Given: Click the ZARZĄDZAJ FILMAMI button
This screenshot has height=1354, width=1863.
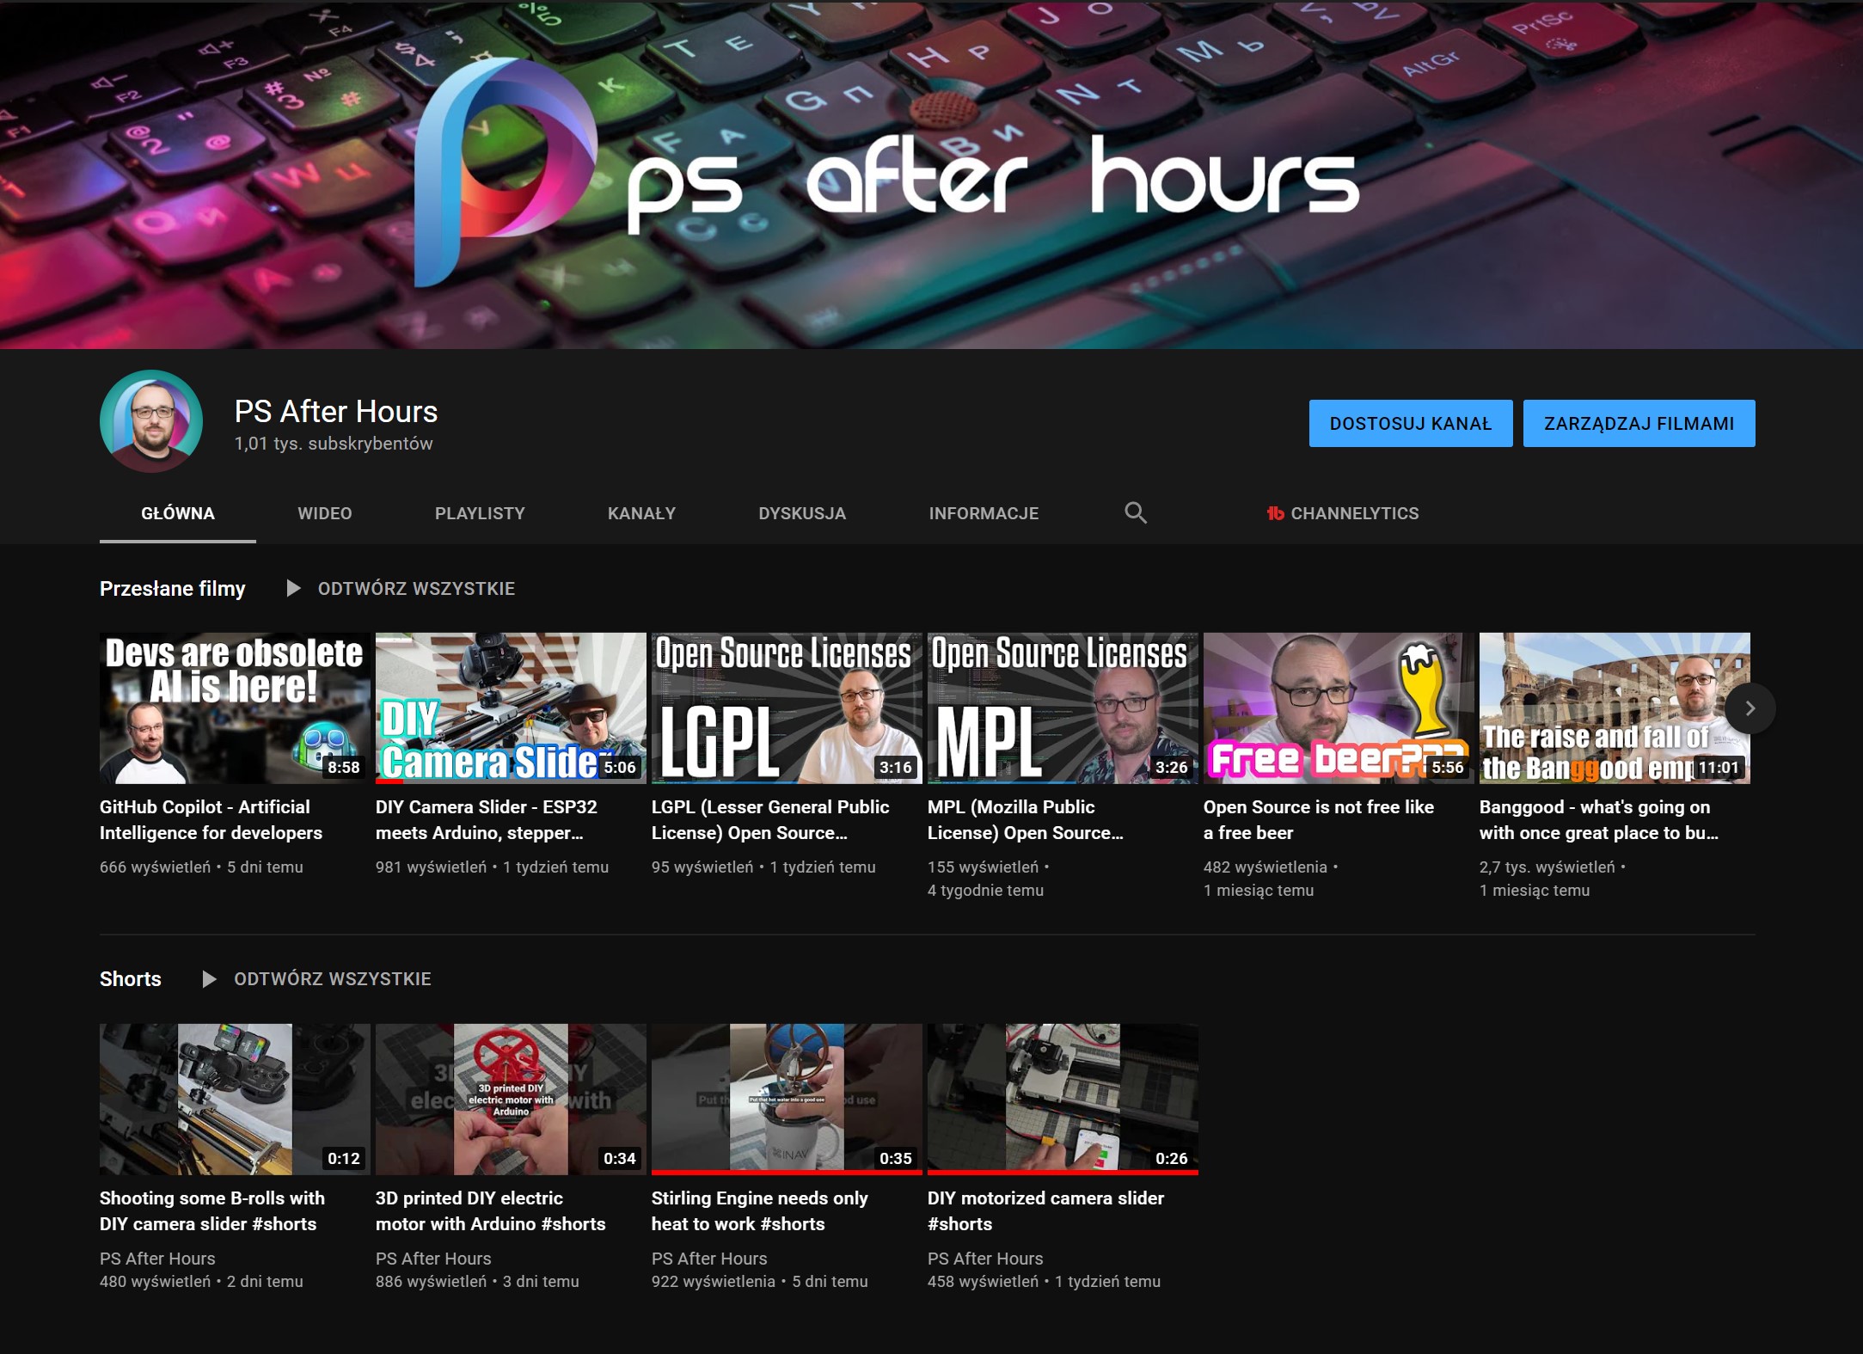Looking at the screenshot, I should 1639,423.
